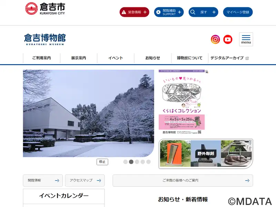
Task: Open the hamburger menu button
Action: 246,39
